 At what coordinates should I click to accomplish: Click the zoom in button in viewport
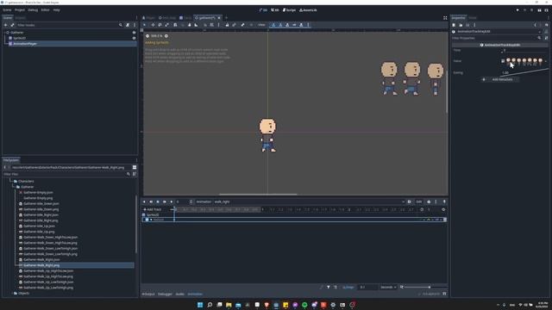coord(166,36)
